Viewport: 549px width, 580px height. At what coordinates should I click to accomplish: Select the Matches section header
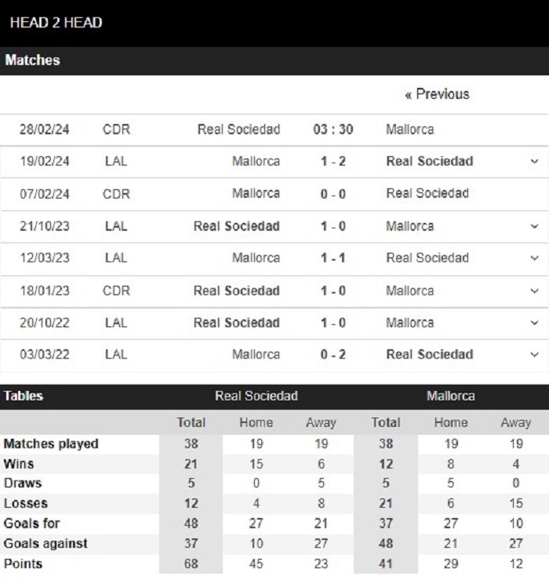(32, 60)
